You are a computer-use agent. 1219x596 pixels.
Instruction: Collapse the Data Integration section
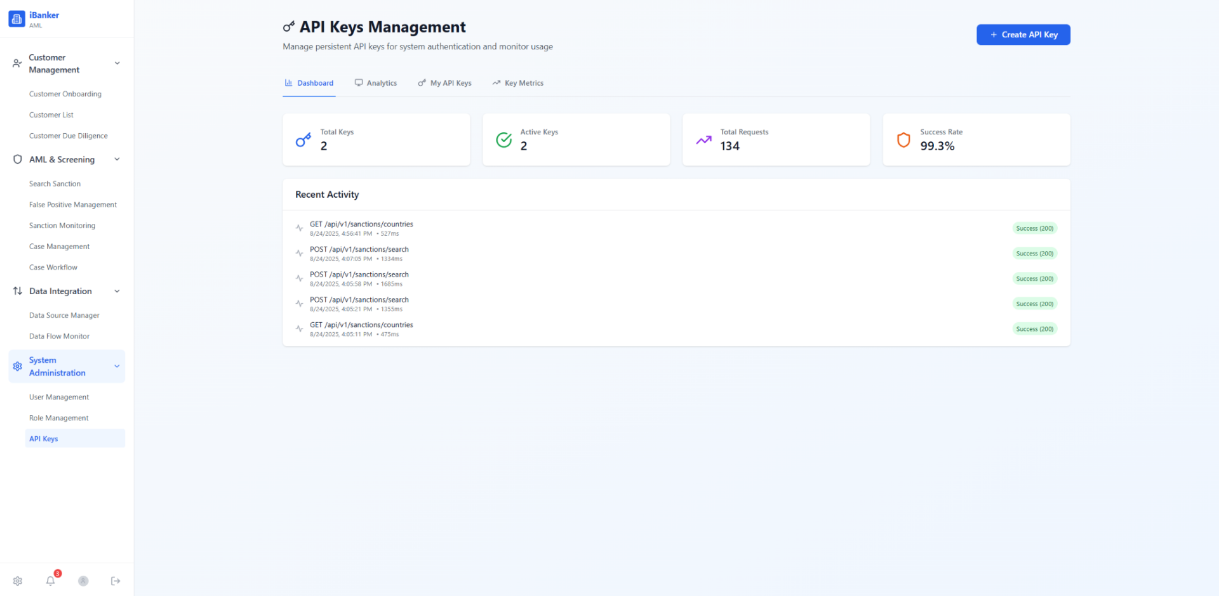click(117, 292)
